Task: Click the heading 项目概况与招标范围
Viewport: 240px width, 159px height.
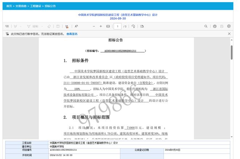Action: pos(91,117)
